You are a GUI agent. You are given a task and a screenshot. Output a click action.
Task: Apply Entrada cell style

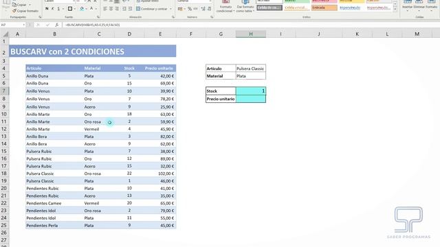click(x=324, y=8)
